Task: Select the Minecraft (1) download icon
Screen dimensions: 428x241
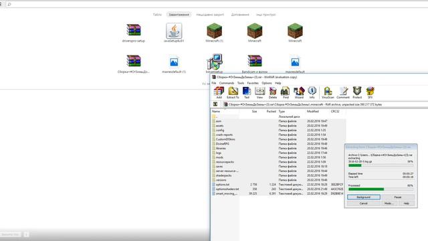Action: tap(214, 33)
